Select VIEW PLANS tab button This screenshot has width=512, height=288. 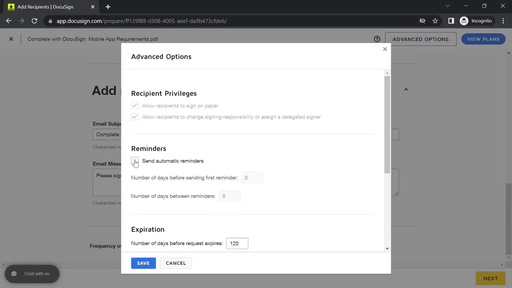click(x=483, y=39)
